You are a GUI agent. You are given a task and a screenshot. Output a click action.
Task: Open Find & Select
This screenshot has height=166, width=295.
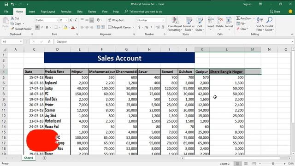(x=269, y=24)
